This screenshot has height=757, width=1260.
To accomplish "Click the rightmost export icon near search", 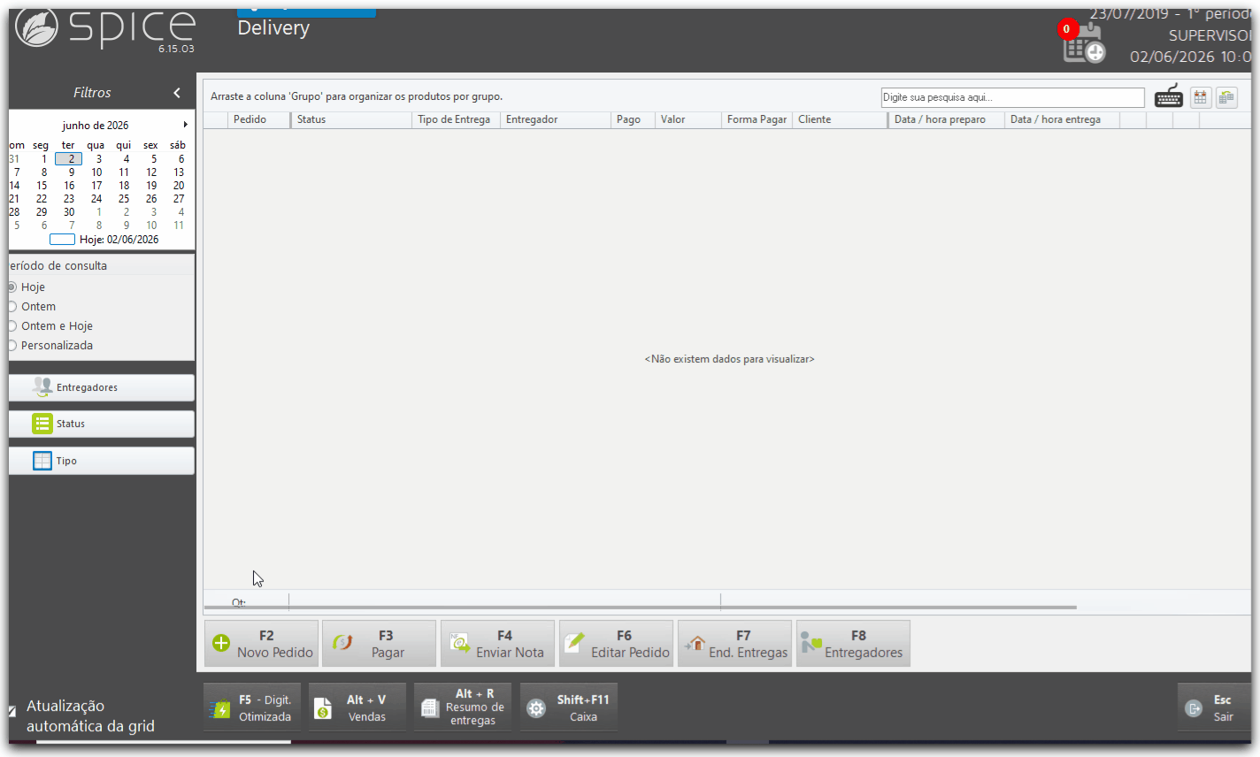I will point(1226,97).
